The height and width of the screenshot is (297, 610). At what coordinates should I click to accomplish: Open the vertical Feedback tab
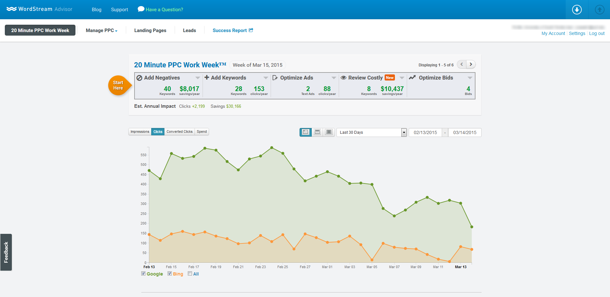click(x=6, y=252)
